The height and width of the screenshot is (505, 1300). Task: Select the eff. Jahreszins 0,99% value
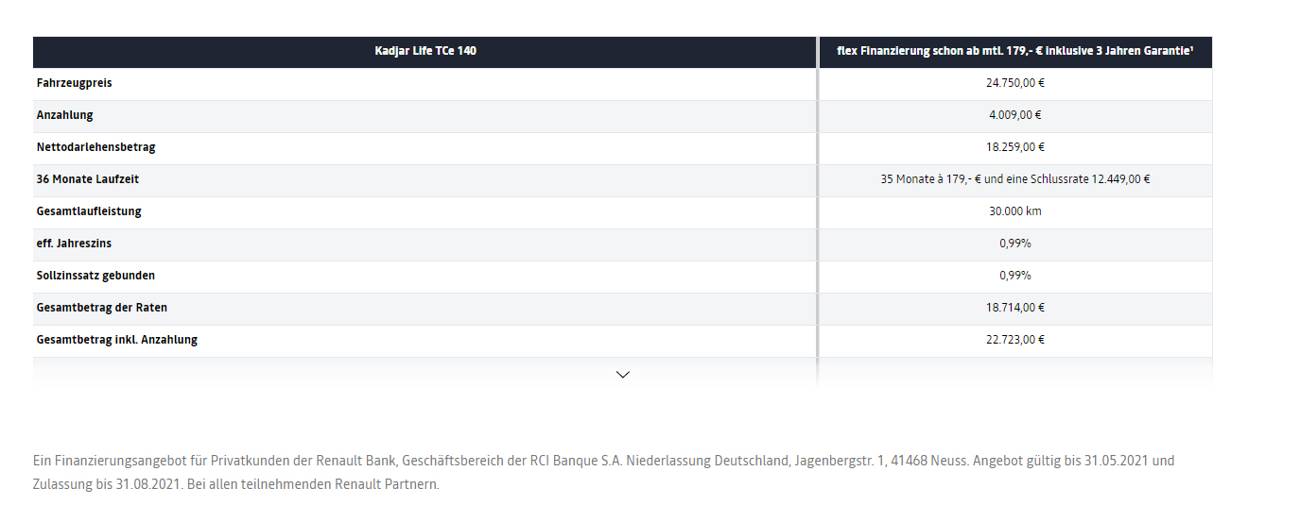1014,244
